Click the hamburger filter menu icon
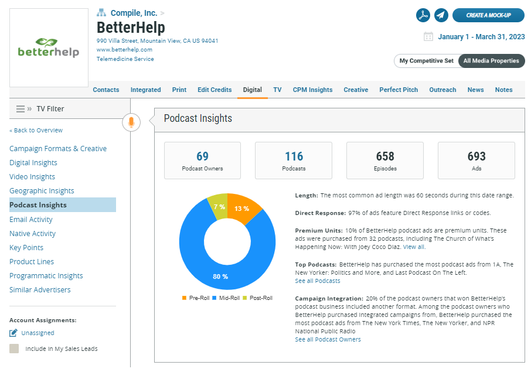Screen dimensions: 531x372 [21, 108]
